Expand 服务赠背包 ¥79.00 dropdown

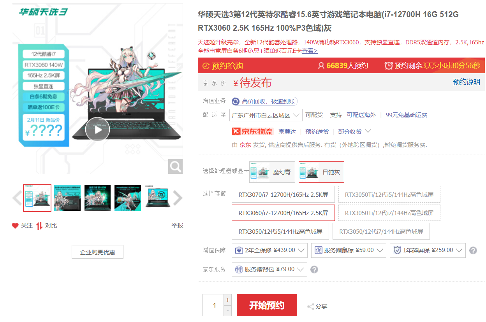tap(269, 269)
